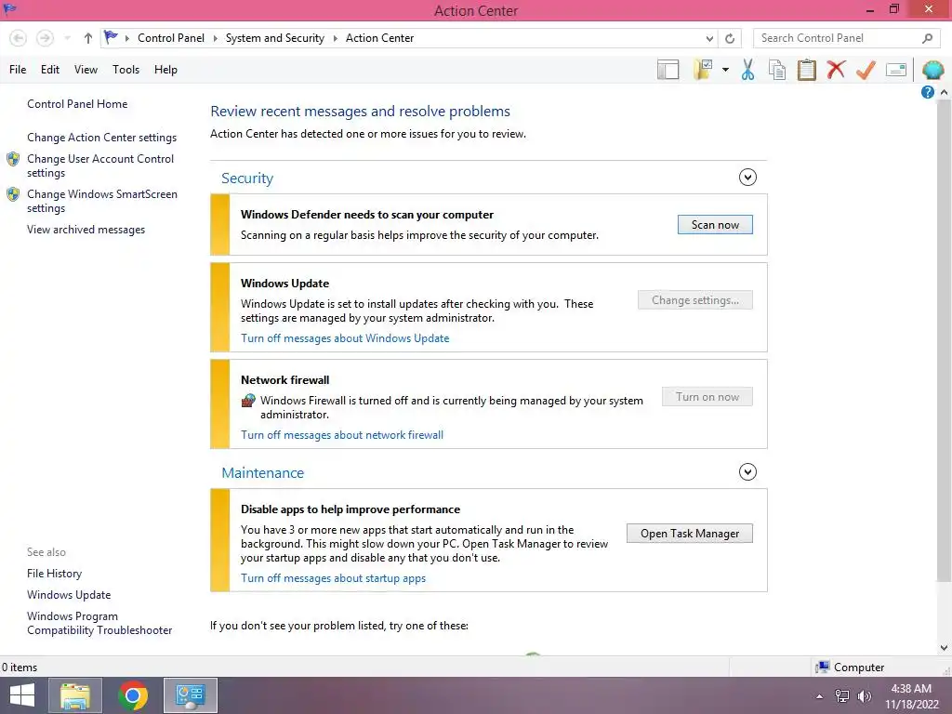Open the address bar history dropdown
Image resolution: width=952 pixels, height=714 pixels.
[x=709, y=38]
